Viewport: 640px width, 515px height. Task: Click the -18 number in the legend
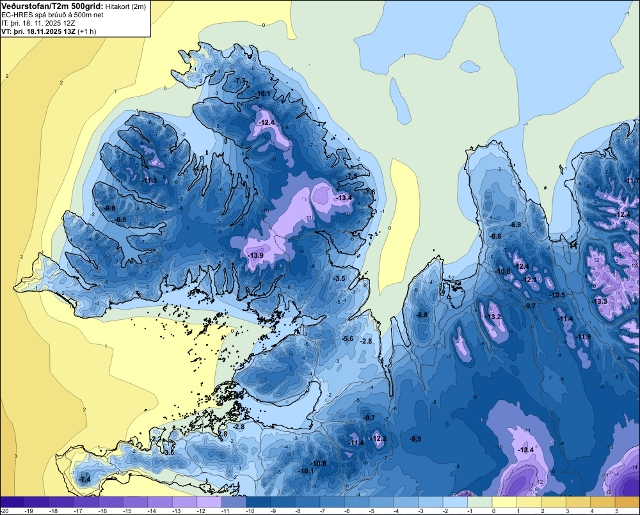(53, 511)
